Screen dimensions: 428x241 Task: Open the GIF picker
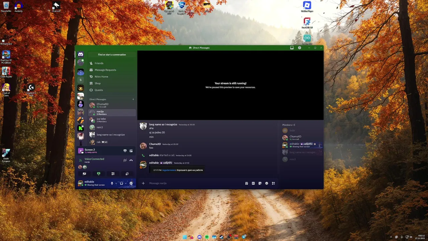click(253, 183)
